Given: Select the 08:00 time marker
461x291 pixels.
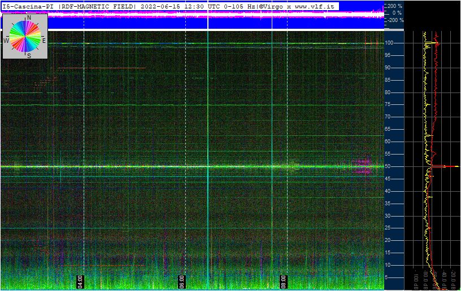Looking at the screenshot, I should point(283,281).
